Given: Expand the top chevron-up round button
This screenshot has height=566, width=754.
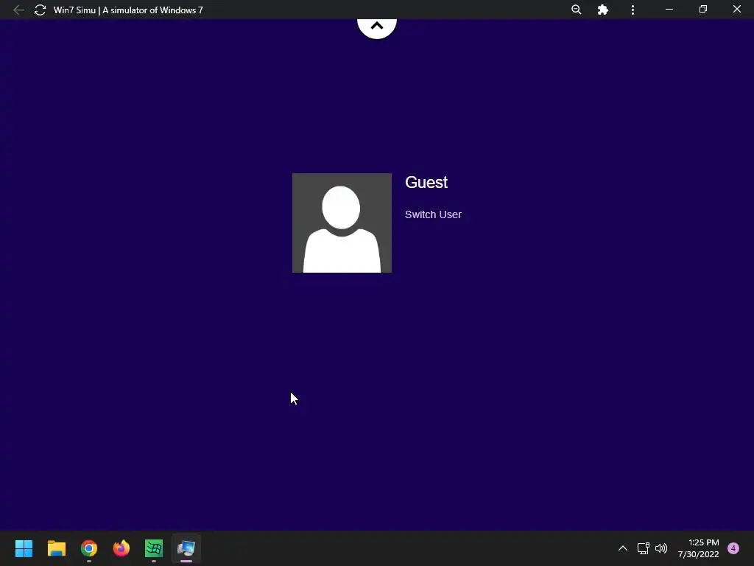Looking at the screenshot, I should coord(377,27).
